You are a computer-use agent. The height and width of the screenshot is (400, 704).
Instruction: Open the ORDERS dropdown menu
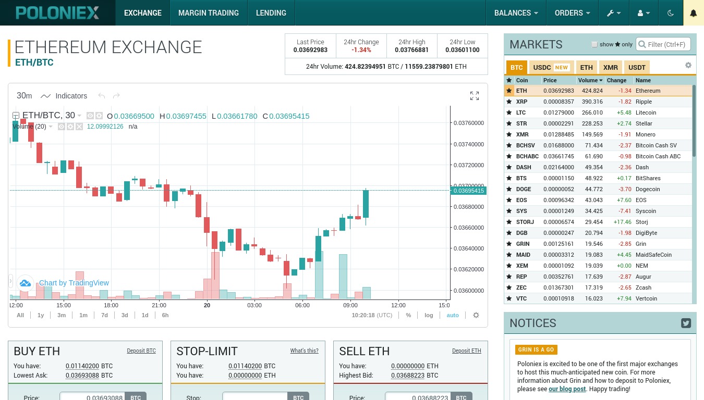(x=572, y=12)
